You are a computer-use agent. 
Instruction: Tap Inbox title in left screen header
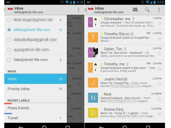[x=19, y=8]
